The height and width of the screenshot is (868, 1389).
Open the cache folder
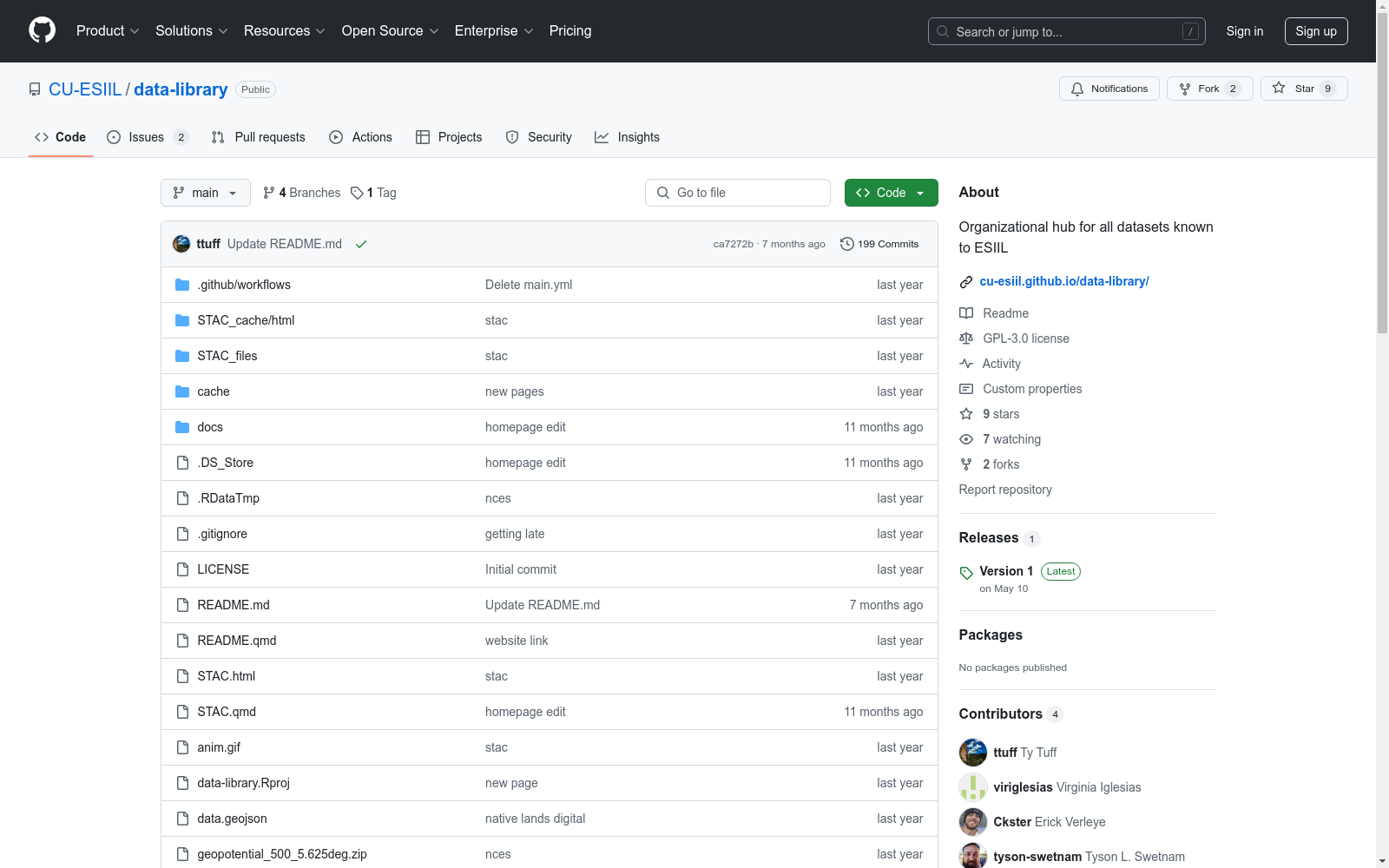[214, 391]
